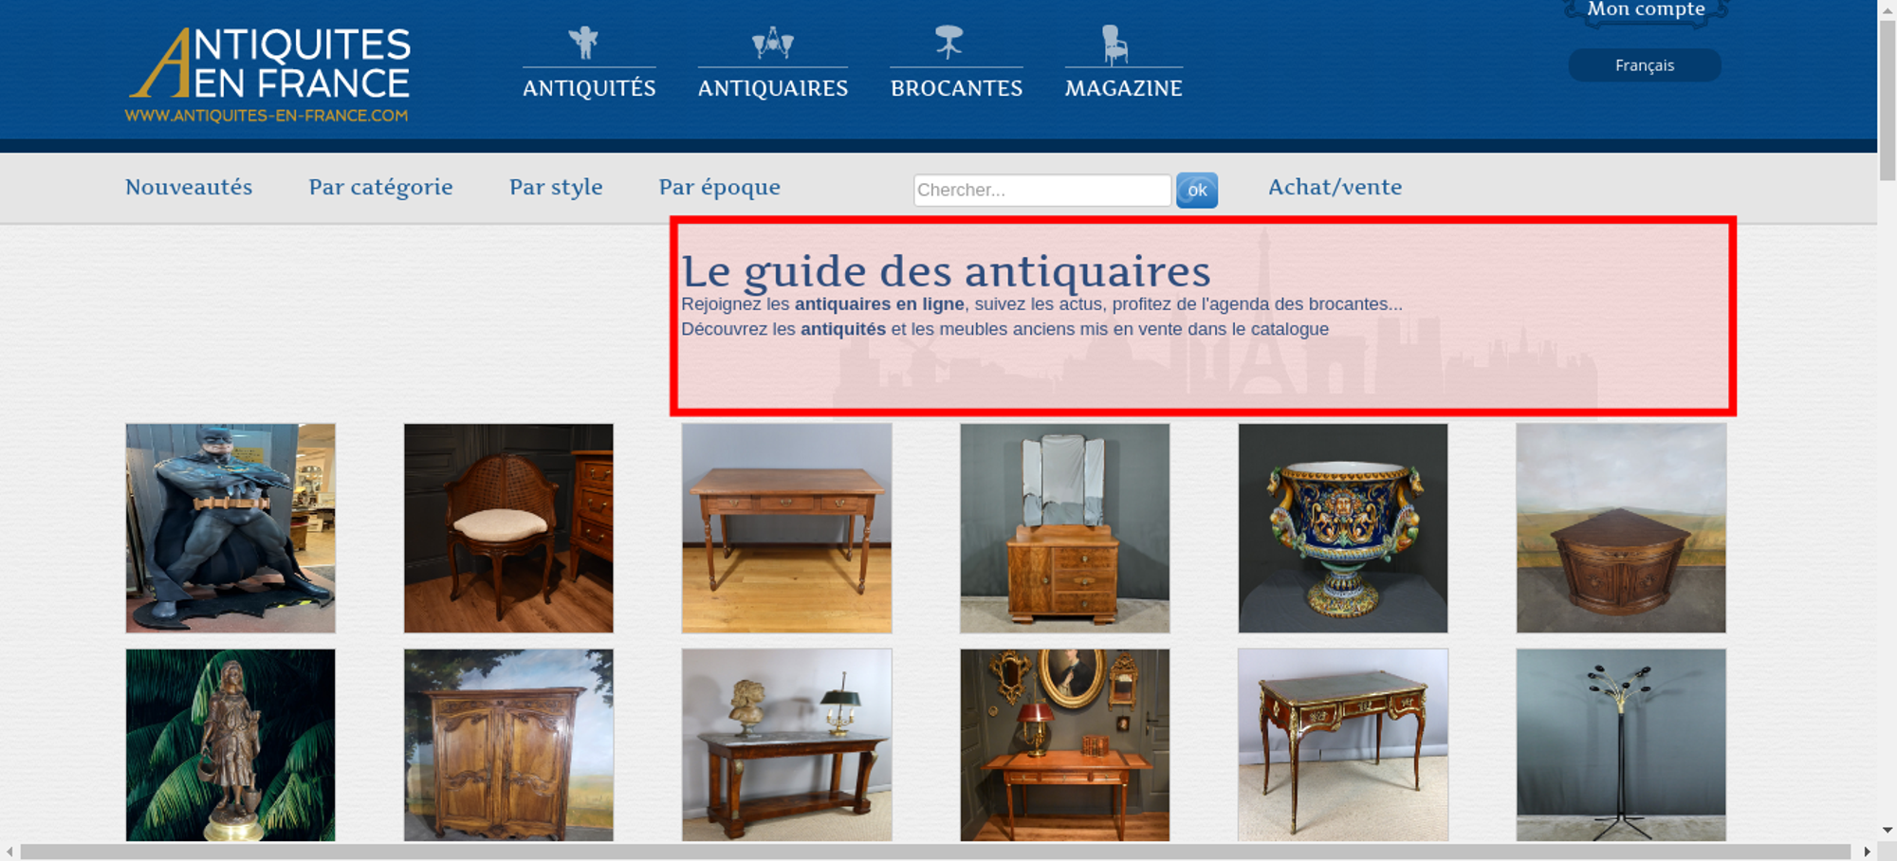
Task: Focus the Chercher search field
Action: [1042, 190]
